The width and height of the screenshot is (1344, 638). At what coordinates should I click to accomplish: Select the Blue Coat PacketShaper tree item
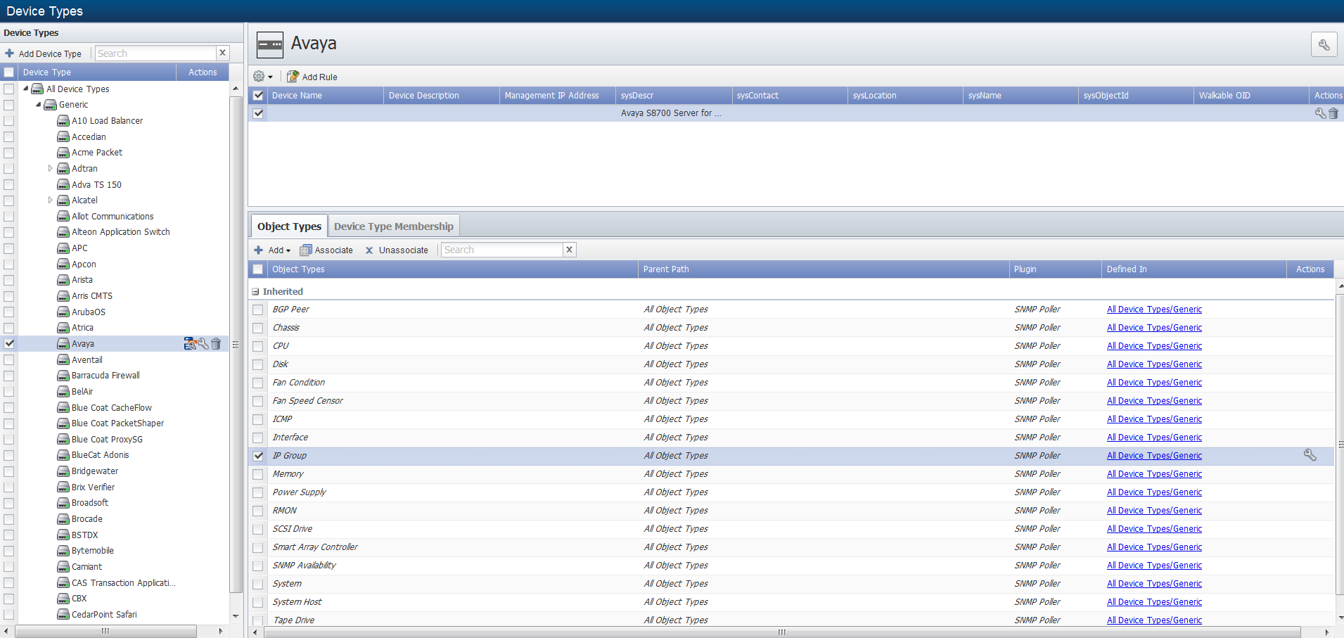tap(117, 423)
